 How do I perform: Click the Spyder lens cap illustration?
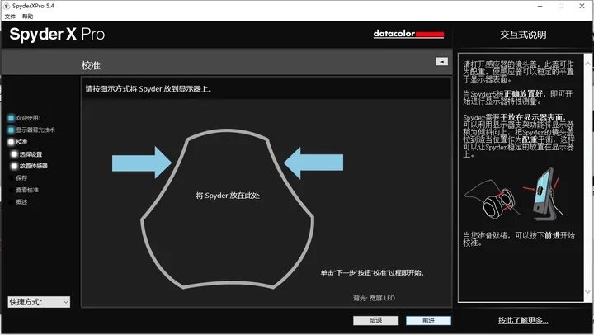pos(492,199)
